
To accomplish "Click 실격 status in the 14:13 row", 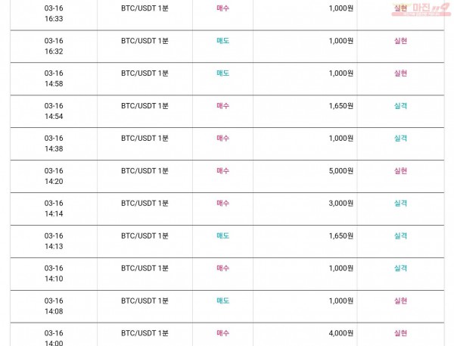I will (x=401, y=236).
